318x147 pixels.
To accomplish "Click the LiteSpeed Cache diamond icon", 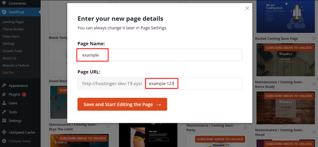I will (4, 132).
